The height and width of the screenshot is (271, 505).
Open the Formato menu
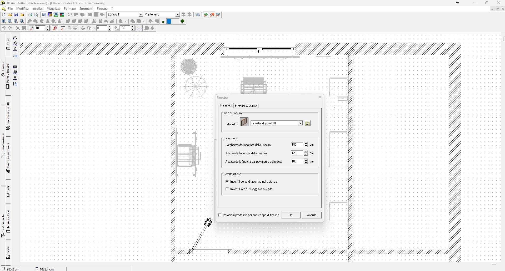click(x=70, y=9)
